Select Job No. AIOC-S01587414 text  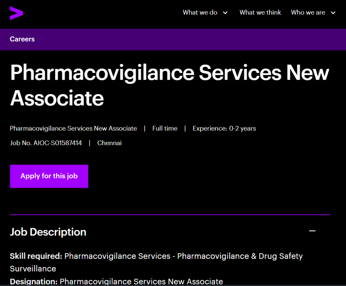click(46, 143)
